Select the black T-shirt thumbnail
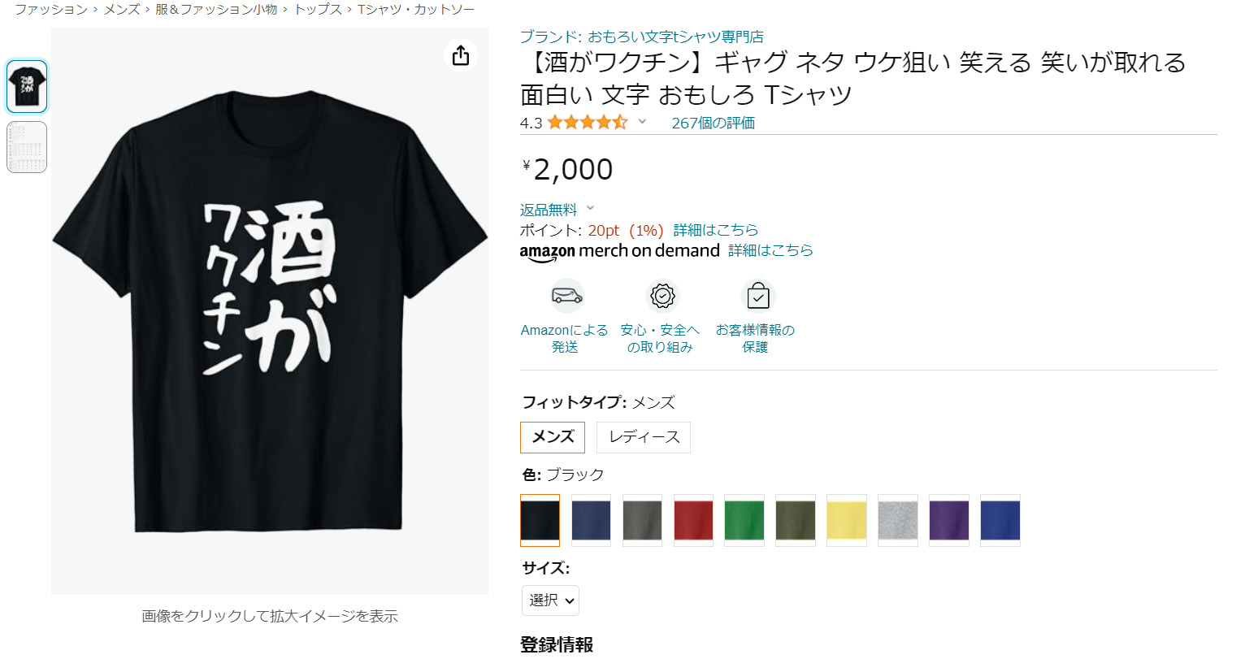 [x=27, y=86]
